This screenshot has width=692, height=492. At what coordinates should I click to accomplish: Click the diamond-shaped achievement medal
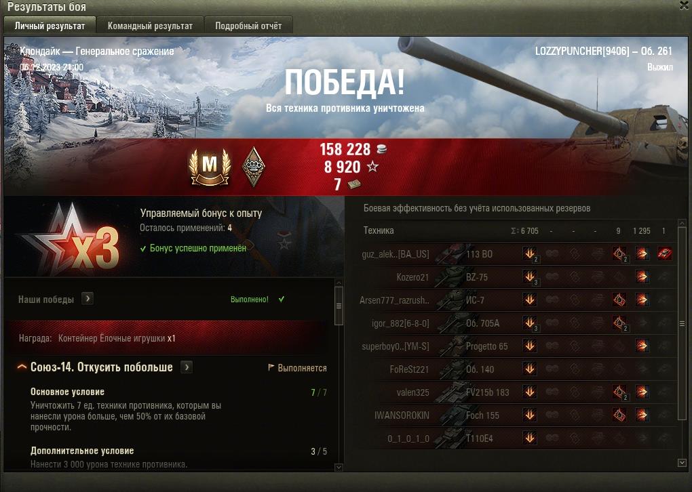pyautogui.click(x=254, y=167)
